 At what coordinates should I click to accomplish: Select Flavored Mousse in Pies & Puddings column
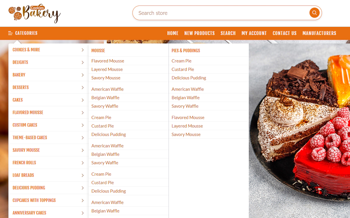(188, 117)
